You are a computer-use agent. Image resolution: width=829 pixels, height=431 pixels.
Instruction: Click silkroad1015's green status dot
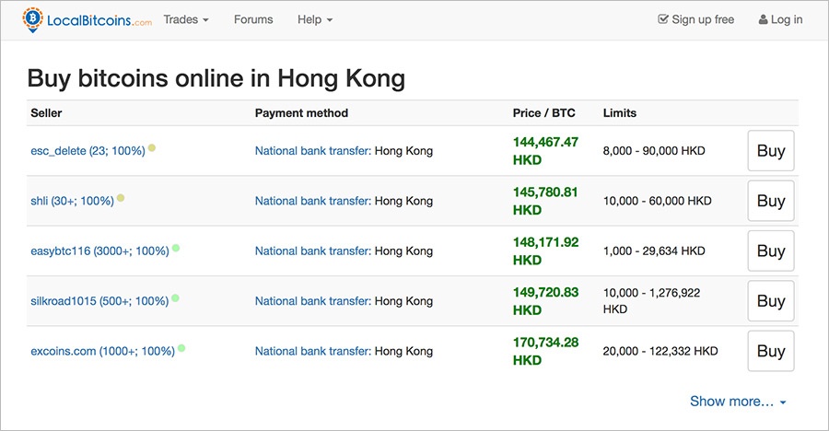click(x=175, y=297)
